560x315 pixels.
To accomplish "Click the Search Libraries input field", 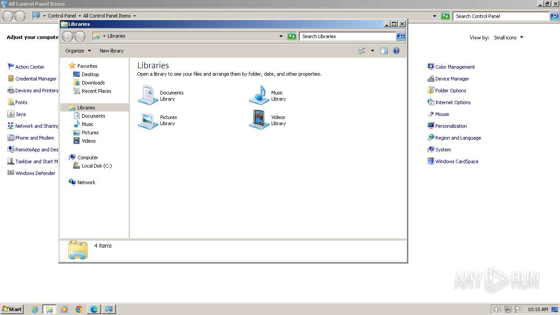I will (x=348, y=36).
